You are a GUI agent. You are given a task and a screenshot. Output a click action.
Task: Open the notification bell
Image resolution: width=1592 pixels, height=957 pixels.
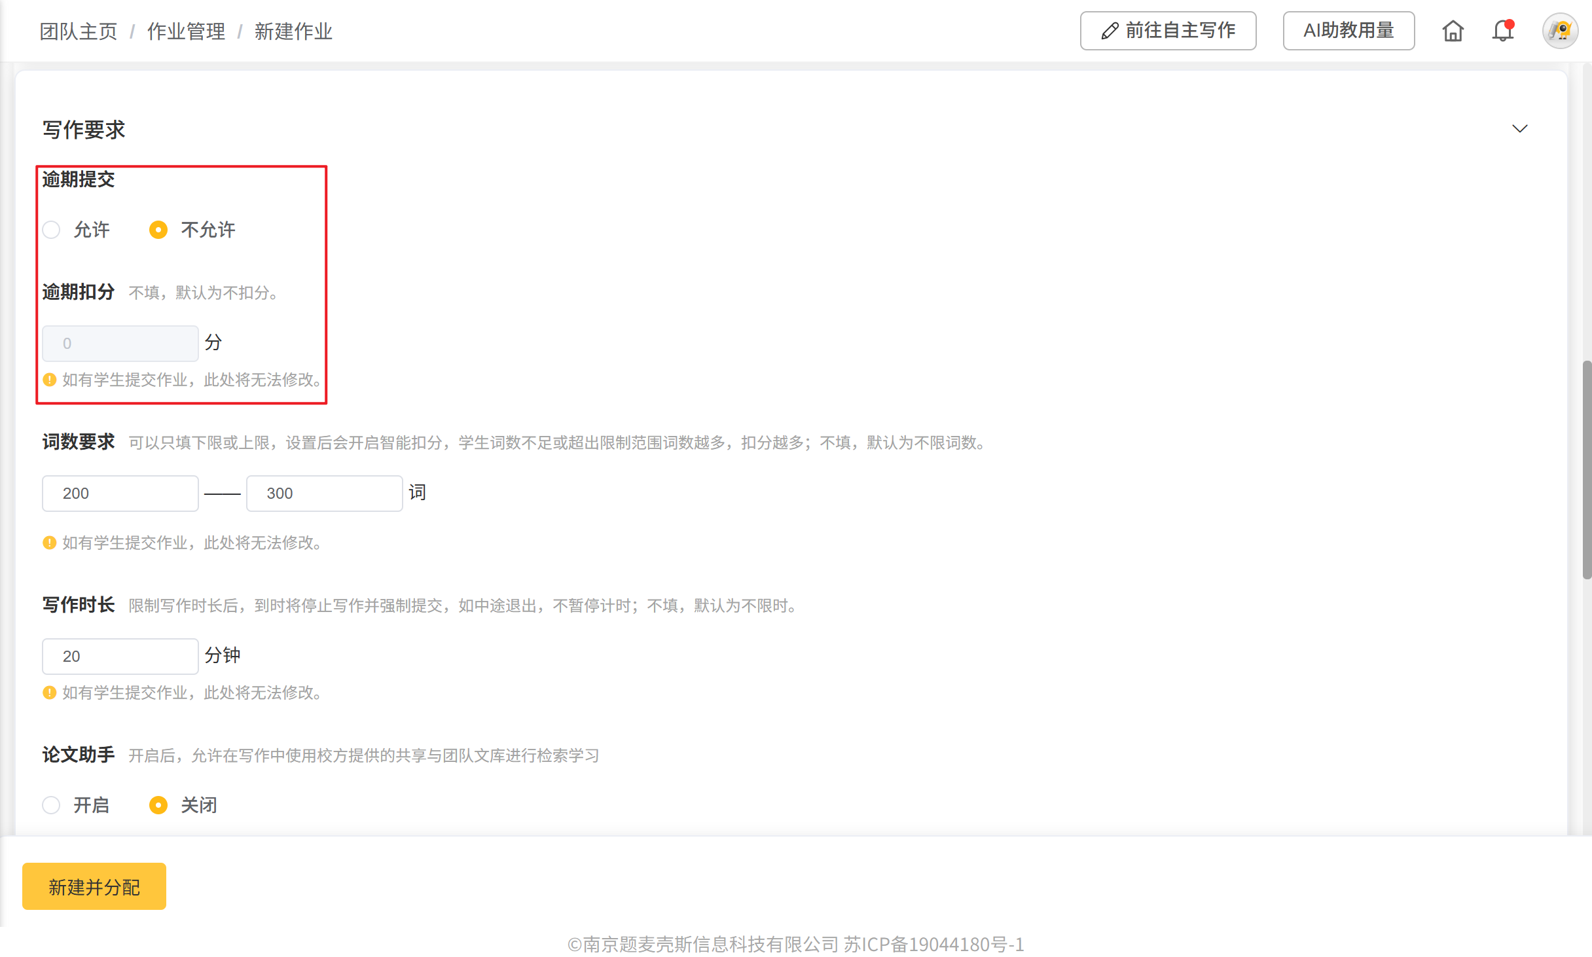point(1503,31)
